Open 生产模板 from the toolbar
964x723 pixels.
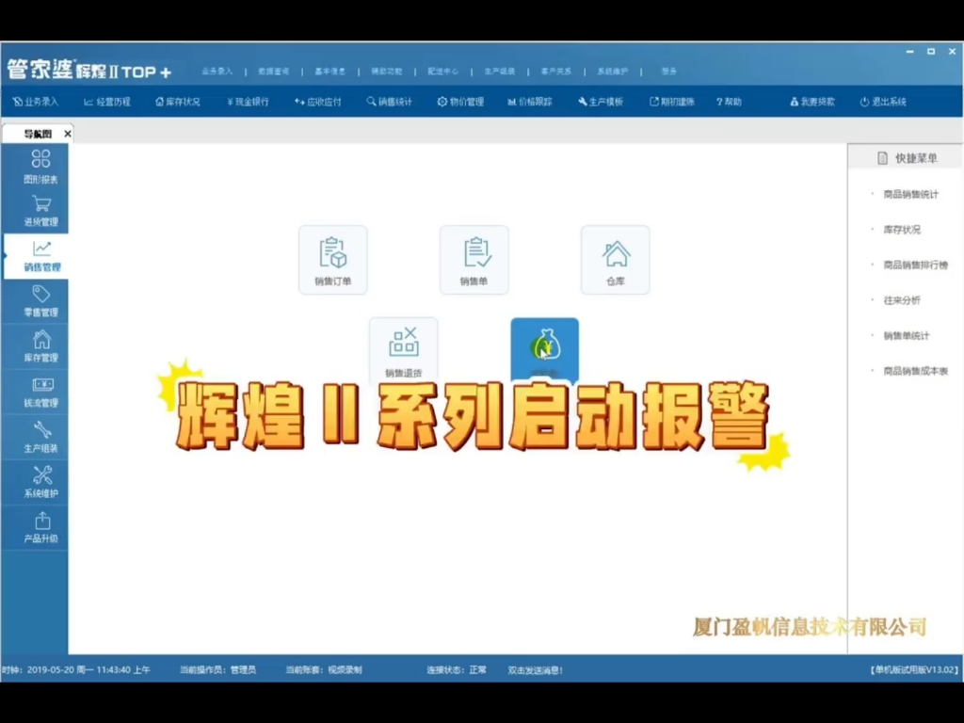pos(601,102)
